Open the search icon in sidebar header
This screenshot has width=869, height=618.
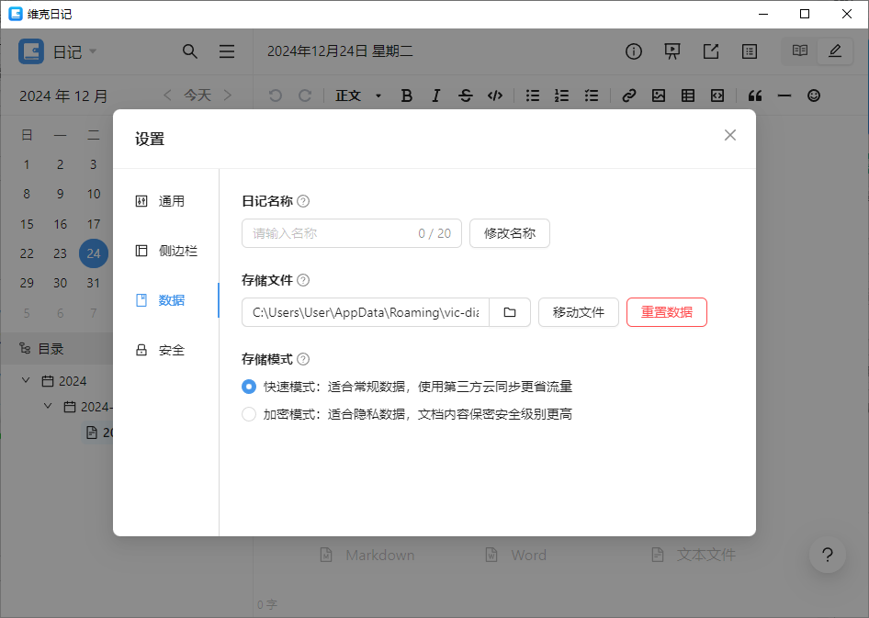coord(189,51)
